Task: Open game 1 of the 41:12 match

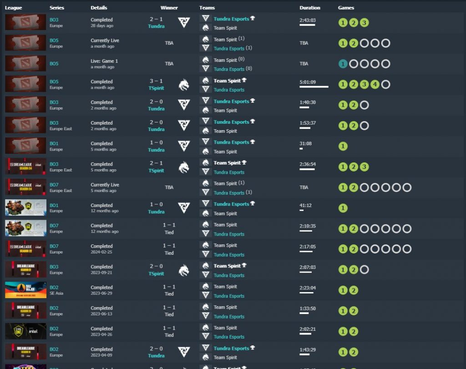Action: coord(343,208)
